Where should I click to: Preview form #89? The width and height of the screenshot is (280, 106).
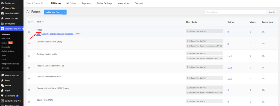coord(60,34)
